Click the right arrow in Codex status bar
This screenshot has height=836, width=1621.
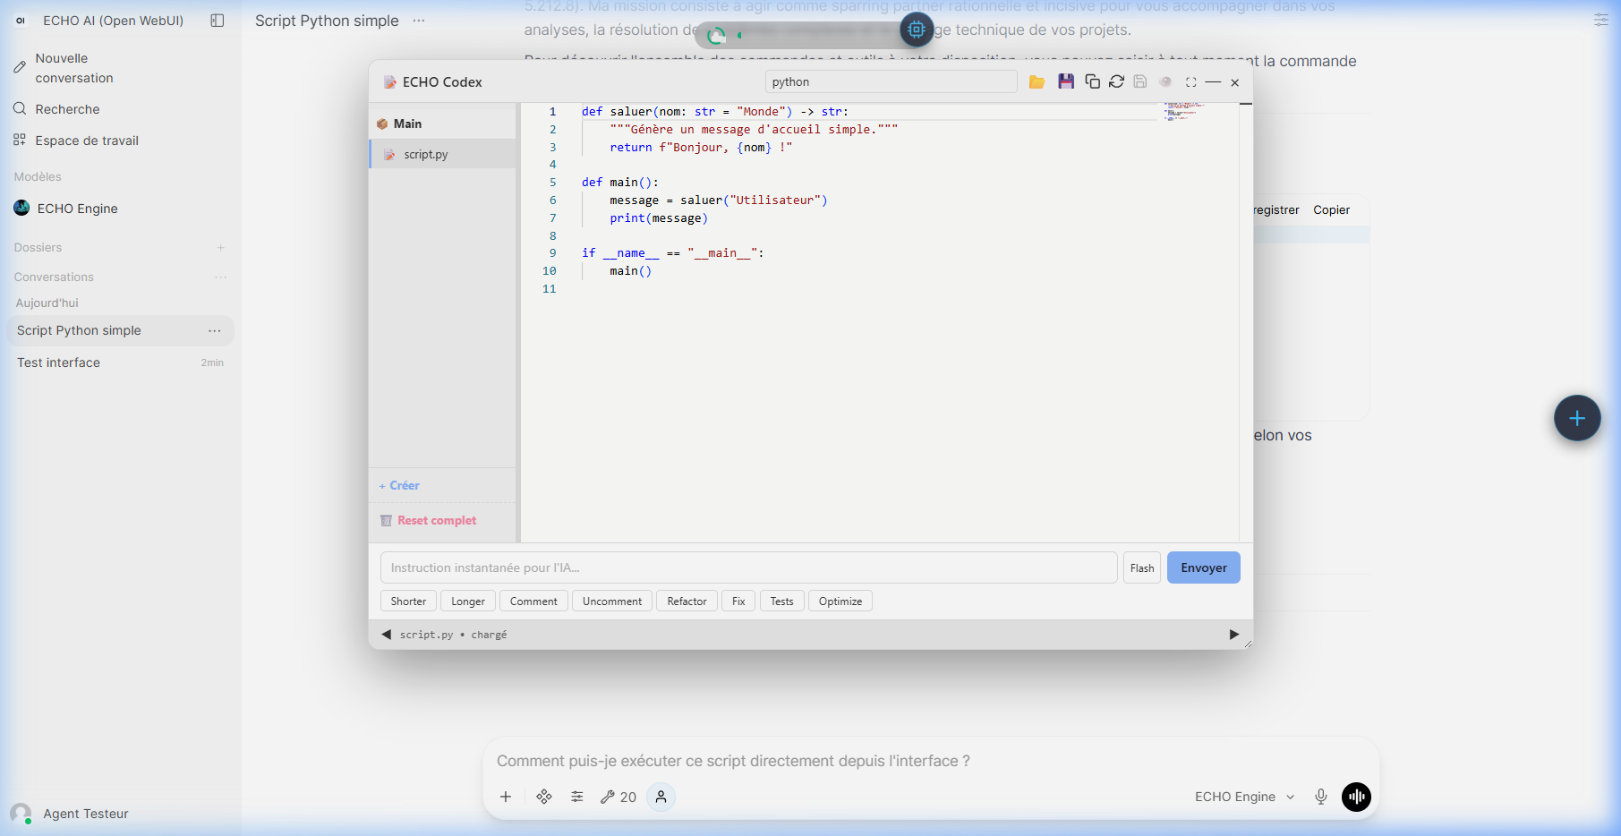(x=1234, y=634)
